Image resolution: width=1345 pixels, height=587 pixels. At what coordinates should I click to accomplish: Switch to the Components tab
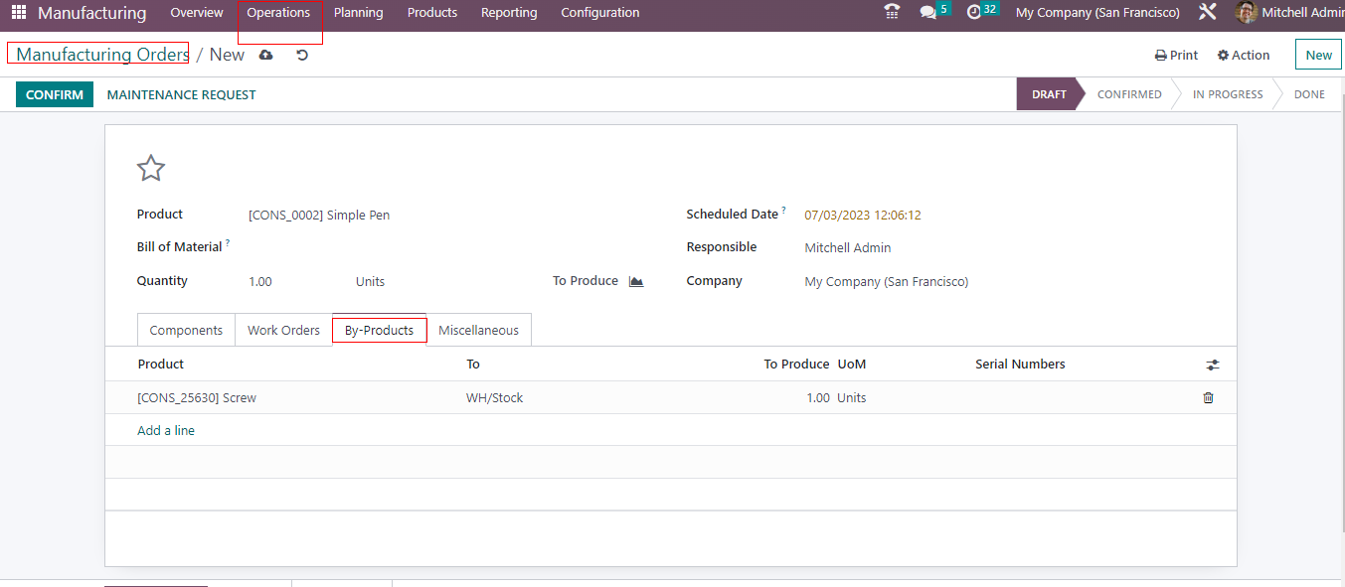tap(186, 330)
